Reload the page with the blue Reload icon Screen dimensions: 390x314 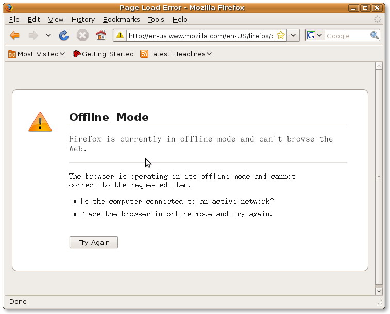coord(64,35)
